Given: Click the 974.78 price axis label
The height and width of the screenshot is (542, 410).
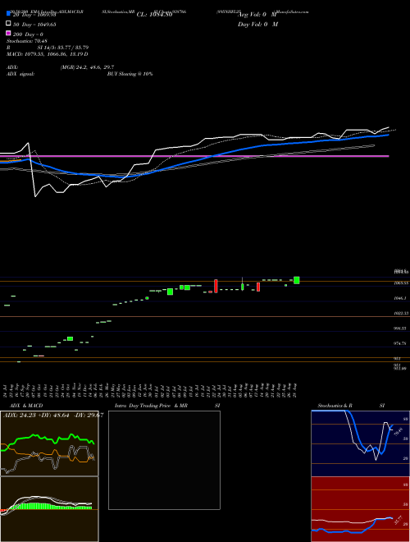Looking at the screenshot, I should click(x=400, y=343).
